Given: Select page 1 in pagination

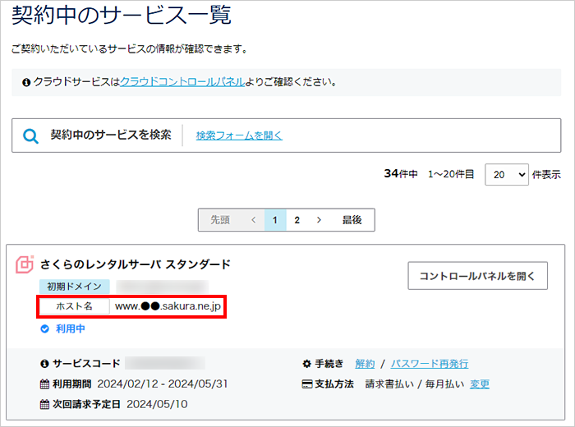Looking at the screenshot, I should [275, 220].
